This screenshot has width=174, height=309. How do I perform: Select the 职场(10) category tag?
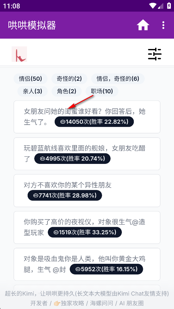(x=102, y=91)
